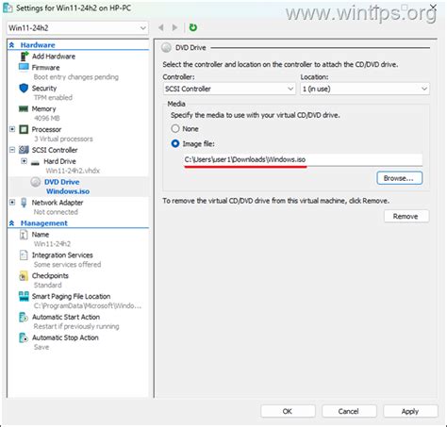Click the Add Hardware icon
This screenshot has height=427, width=447.
point(24,57)
